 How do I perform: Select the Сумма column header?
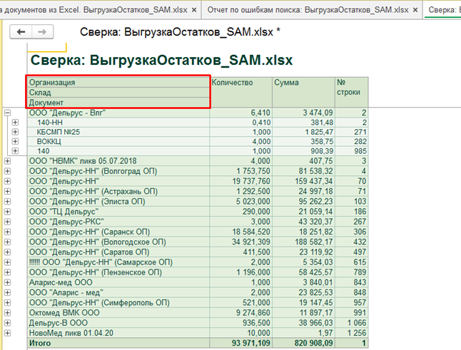pos(303,92)
